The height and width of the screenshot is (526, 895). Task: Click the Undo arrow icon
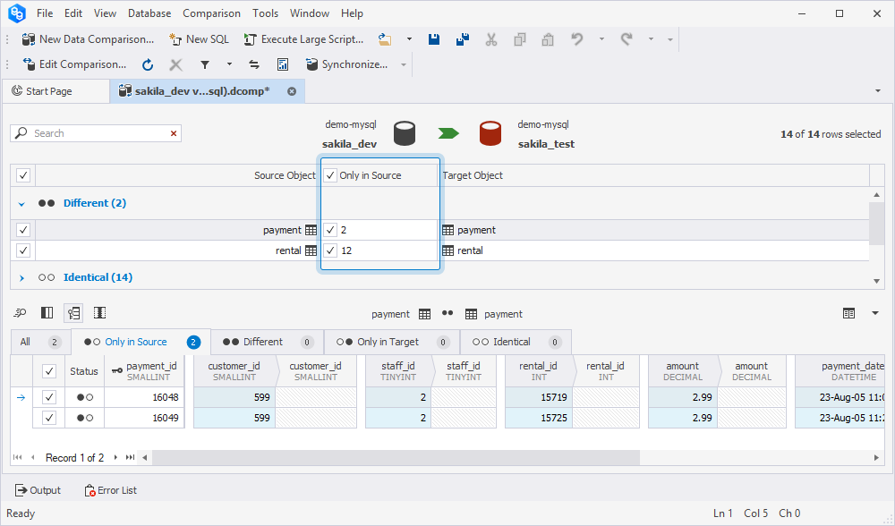click(x=577, y=39)
